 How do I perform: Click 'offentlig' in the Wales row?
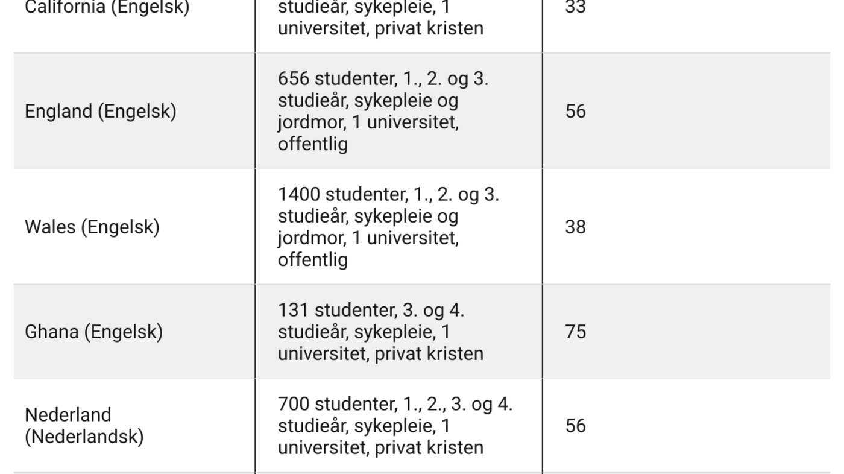pos(313,261)
